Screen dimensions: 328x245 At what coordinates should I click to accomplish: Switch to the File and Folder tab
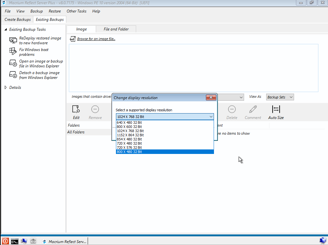tap(116, 29)
